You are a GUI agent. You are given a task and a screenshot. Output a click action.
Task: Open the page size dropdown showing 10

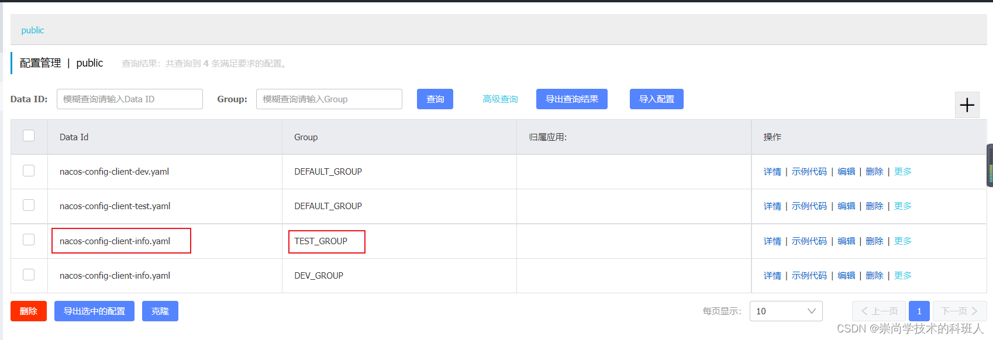(x=785, y=311)
